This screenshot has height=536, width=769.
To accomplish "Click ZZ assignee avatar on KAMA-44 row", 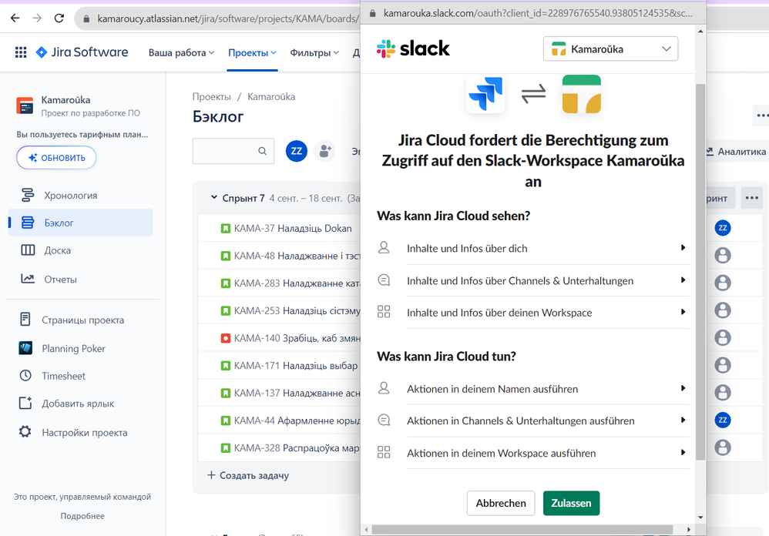I will (723, 420).
